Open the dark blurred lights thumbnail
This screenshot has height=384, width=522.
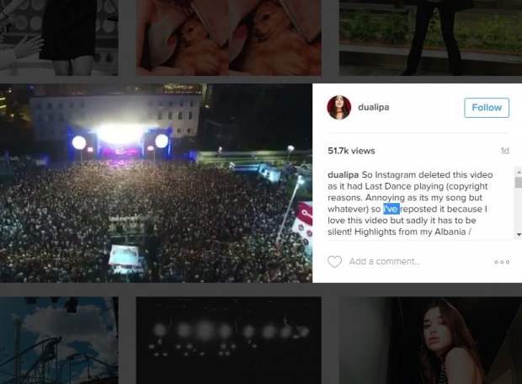coord(229,340)
